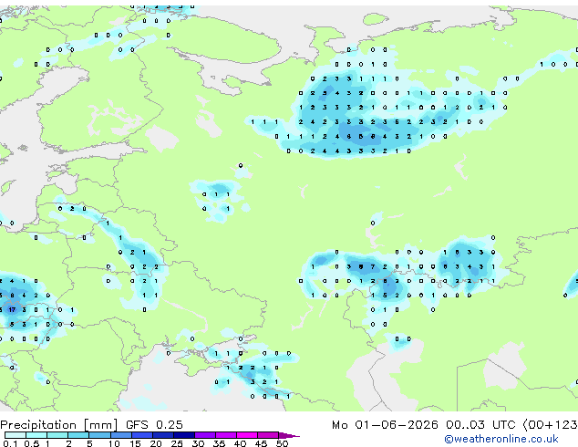The image size is (578, 447).
Task: Select the 2–5 mm legend color swatch
Action: point(78,435)
